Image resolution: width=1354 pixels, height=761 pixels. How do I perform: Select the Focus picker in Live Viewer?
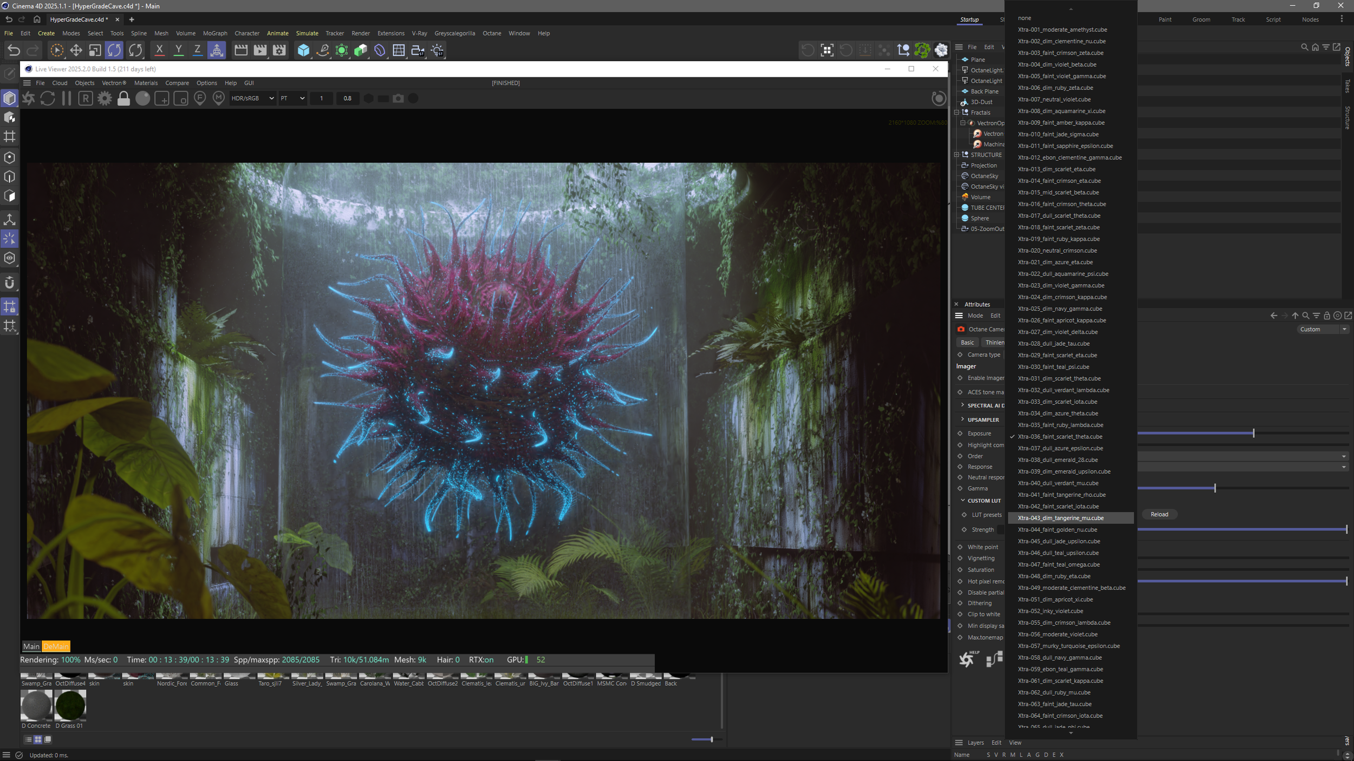click(200, 99)
